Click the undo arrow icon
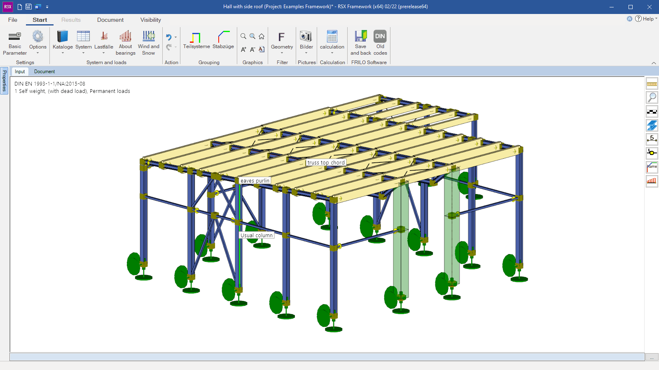 point(168,37)
